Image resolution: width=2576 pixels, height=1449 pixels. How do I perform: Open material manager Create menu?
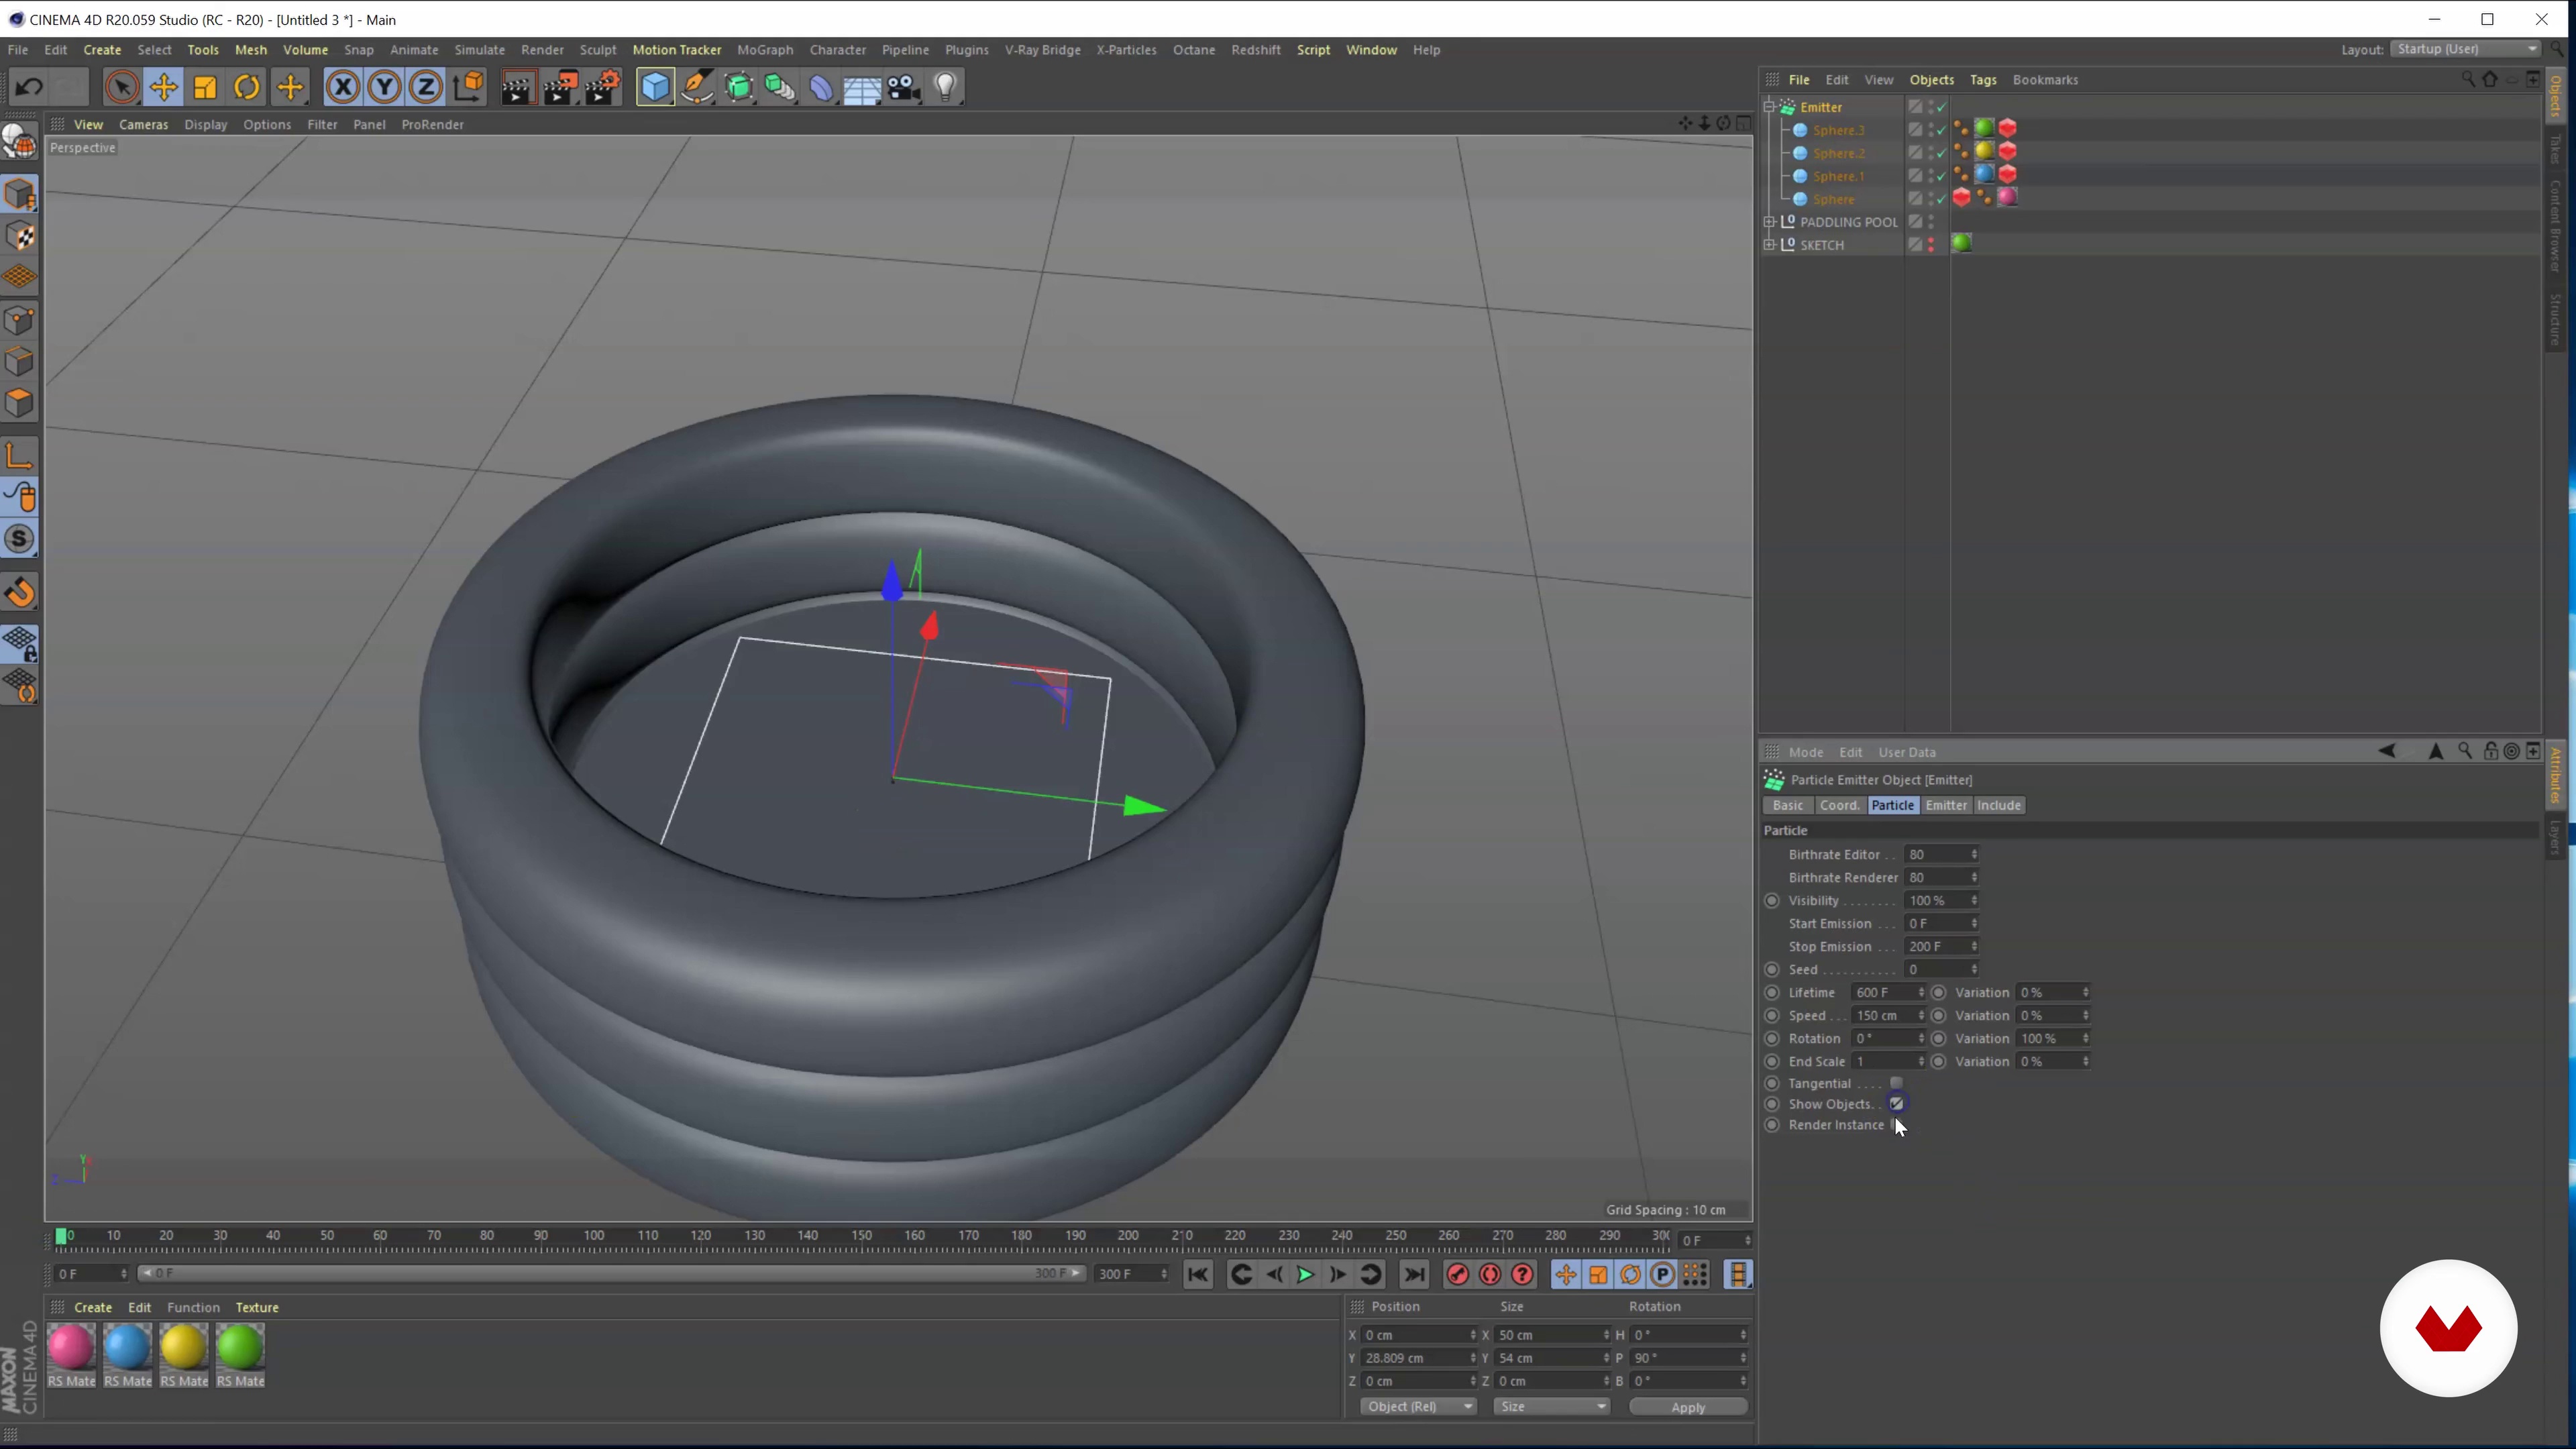coord(93,1307)
